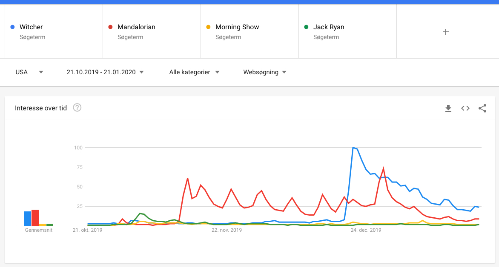Image resolution: width=499 pixels, height=267 pixels.
Task: Add a new comparison term with plus
Action: 446,32
